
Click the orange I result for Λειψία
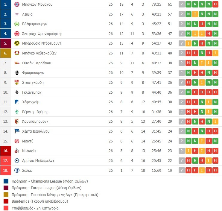click(195, 14)
